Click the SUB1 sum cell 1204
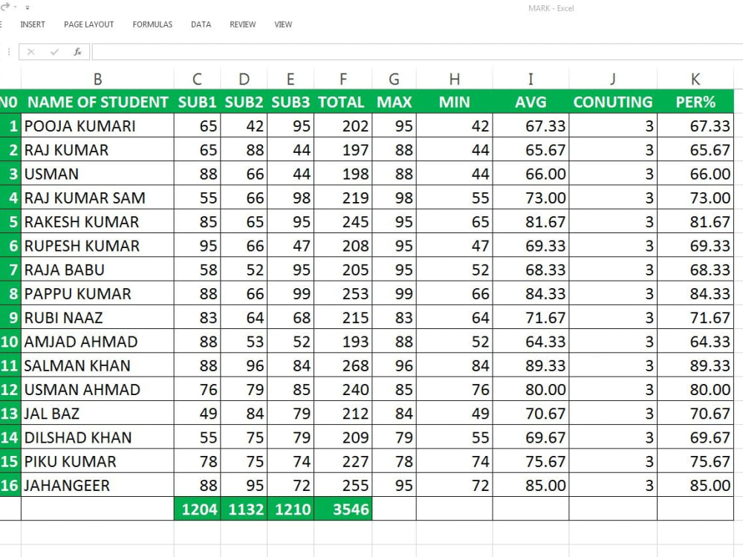This screenshot has height=557, width=743. tap(197, 509)
